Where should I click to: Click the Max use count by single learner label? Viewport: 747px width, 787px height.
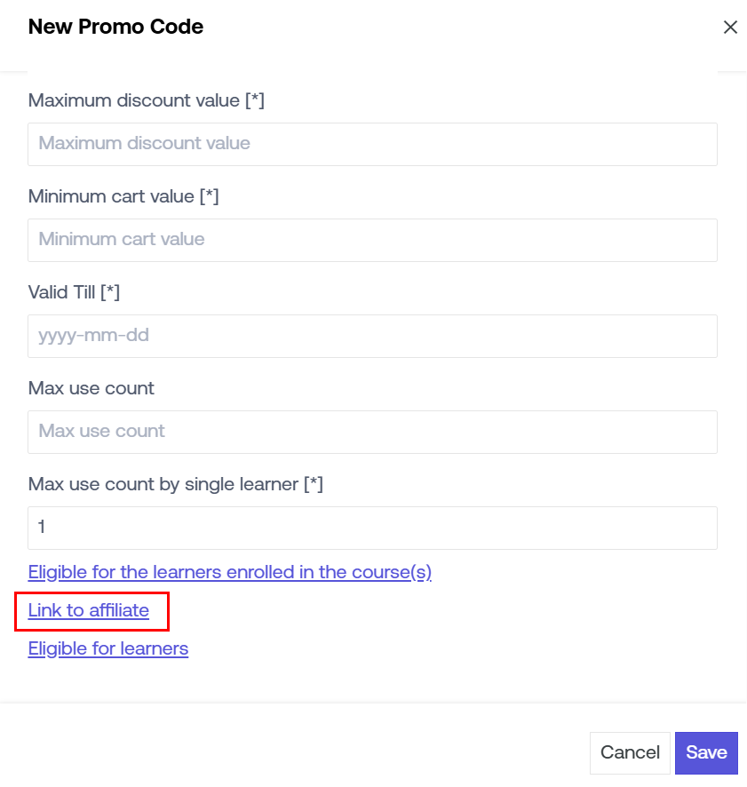(x=164, y=484)
